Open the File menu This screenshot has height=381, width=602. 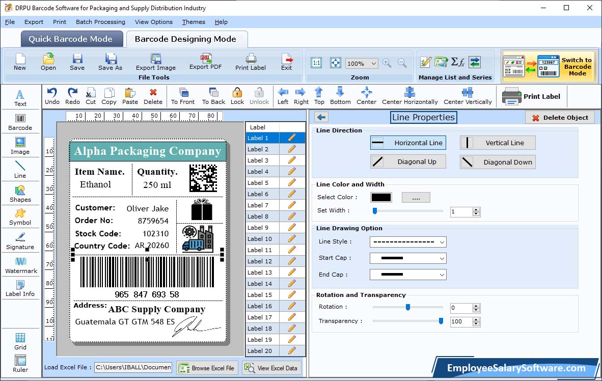coord(10,22)
